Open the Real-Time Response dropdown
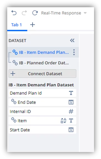101x159 pixels. pyautogui.click(x=64, y=13)
